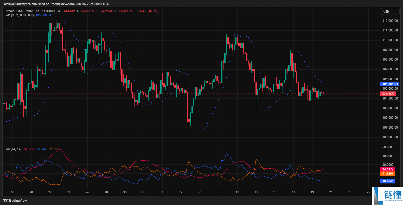Select the Jun label on the time axis

(x=143, y=192)
